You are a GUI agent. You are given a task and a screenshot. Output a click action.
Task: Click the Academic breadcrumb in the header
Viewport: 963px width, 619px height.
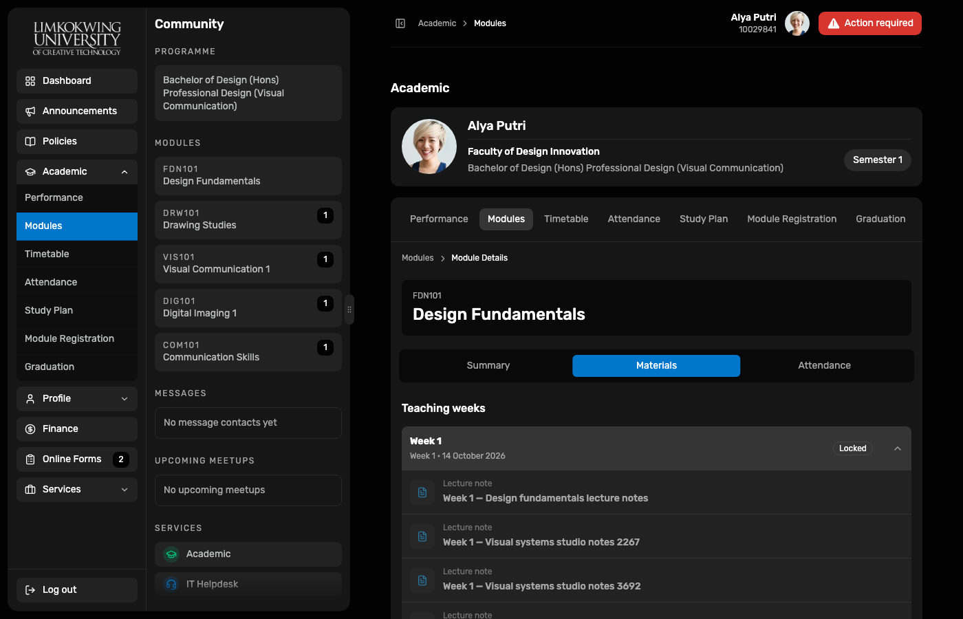437,23
